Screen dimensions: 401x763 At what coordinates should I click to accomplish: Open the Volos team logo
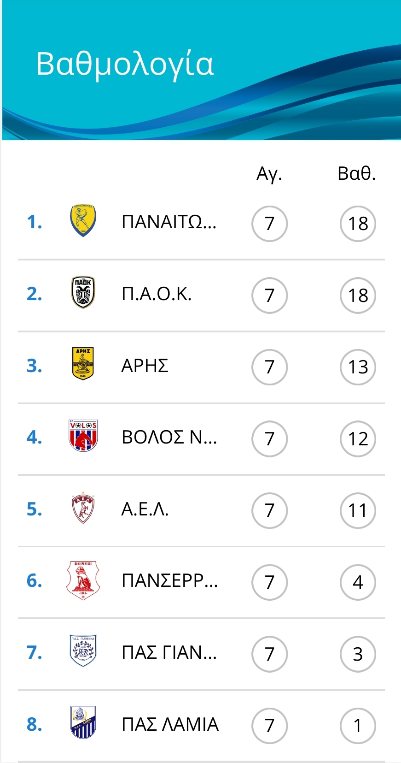(x=83, y=436)
